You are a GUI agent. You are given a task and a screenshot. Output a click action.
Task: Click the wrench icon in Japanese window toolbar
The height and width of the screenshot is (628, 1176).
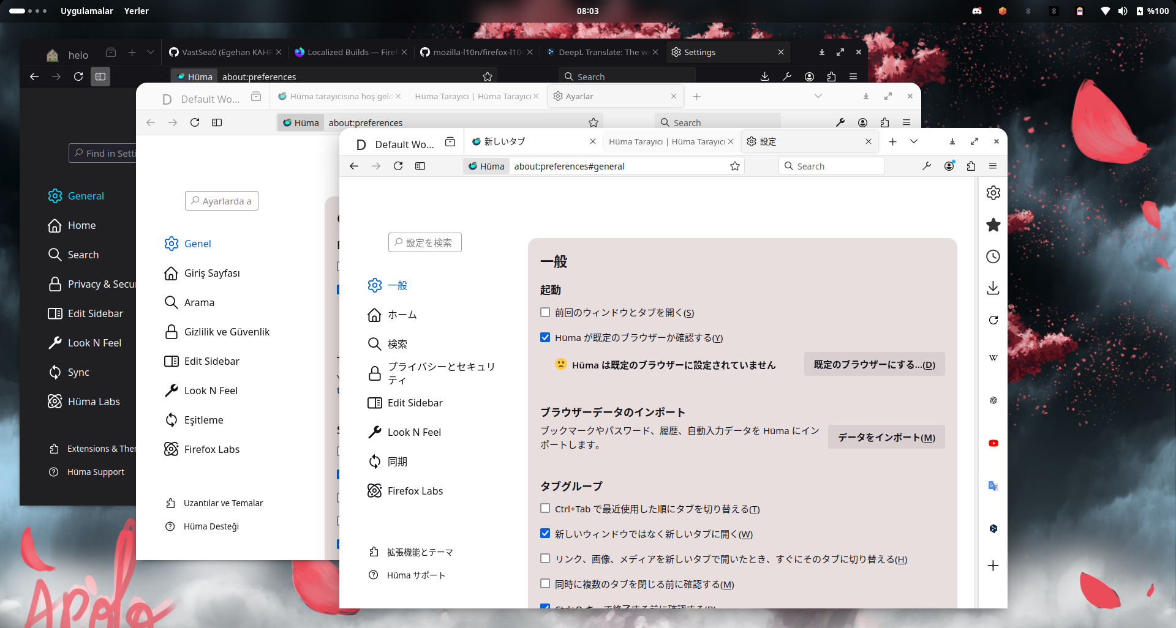coord(927,166)
